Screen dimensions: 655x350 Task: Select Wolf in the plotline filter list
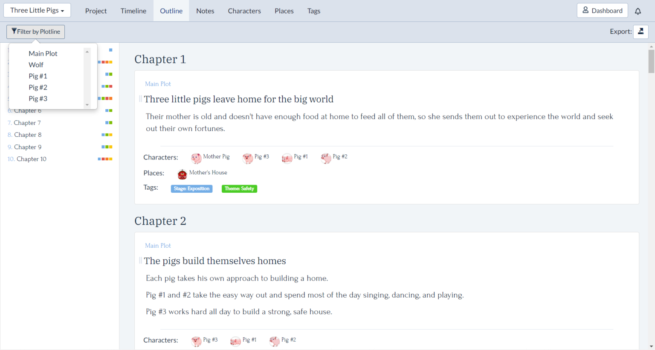coord(36,65)
